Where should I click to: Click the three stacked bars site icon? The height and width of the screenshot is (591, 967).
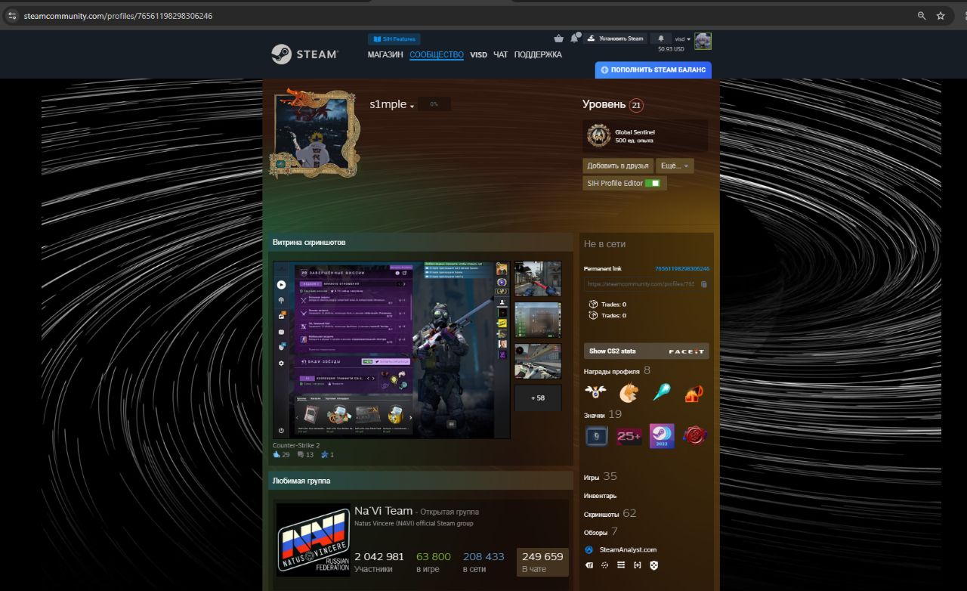(621, 565)
